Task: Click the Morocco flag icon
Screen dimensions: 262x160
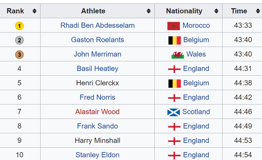Action: point(174,26)
